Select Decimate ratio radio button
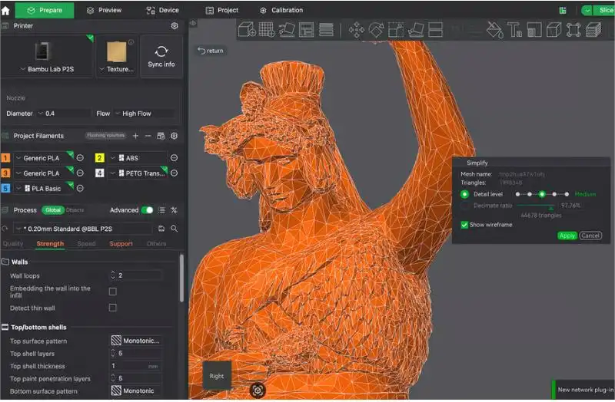Image resolution: width=615 pixels, height=402 pixels. click(x=464, y=206)
